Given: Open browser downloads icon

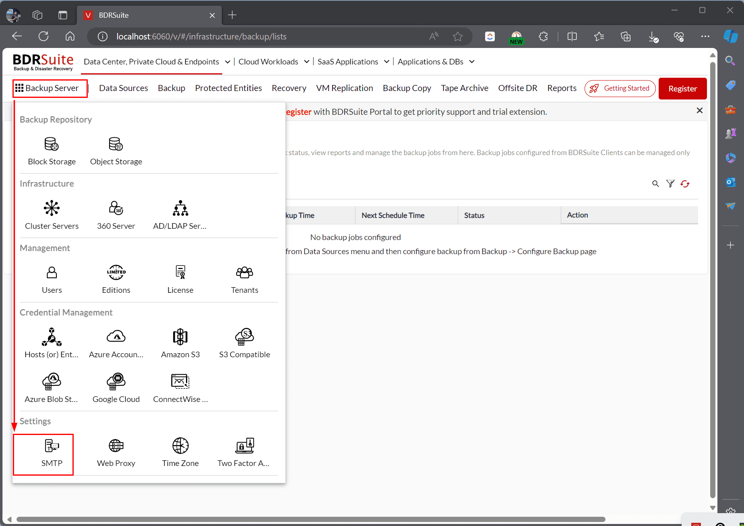Looking at the screenshot, I should tap(653, 37).
